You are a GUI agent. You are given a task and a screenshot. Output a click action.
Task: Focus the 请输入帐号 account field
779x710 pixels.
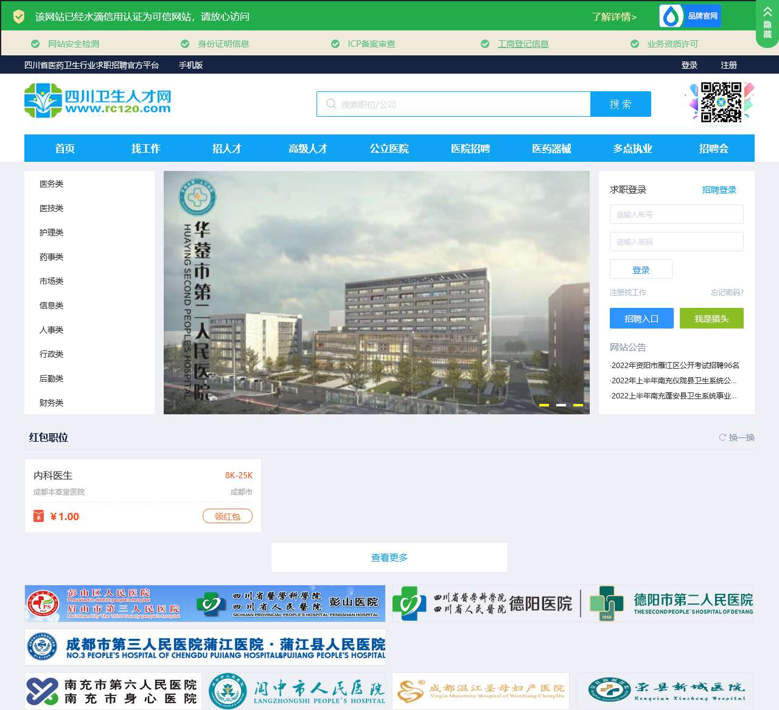677,214
